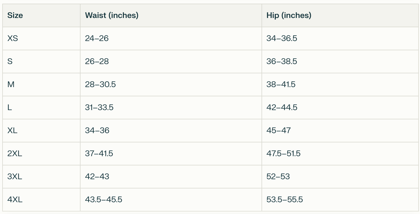Click the hip value 42–44.5
420x214 pixels.
tap(282, 107)
